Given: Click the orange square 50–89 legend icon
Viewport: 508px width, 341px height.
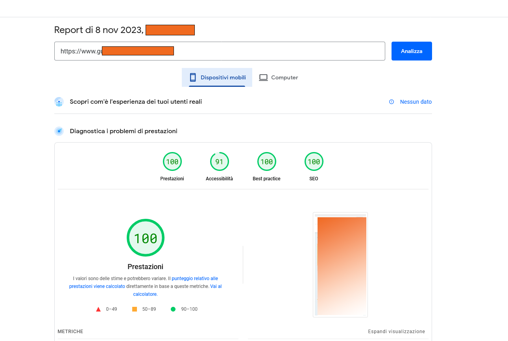Looking at the screenshot, I should 135,309.
